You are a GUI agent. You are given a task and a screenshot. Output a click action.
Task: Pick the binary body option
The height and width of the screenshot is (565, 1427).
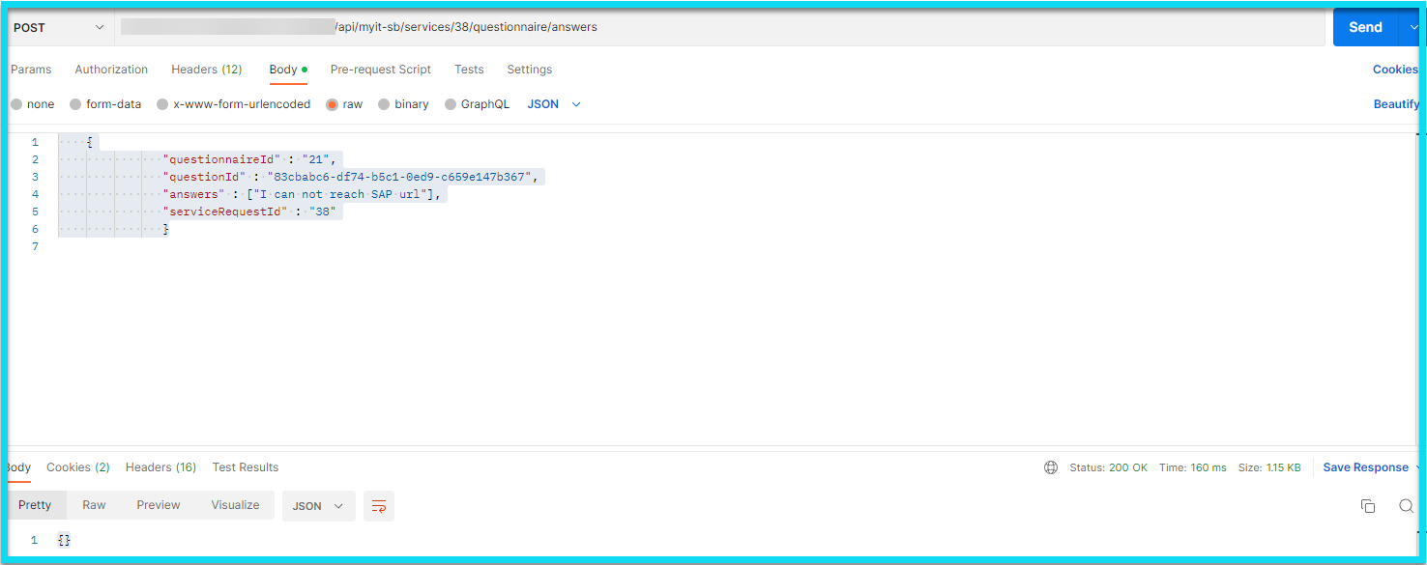tap(385, 104)
